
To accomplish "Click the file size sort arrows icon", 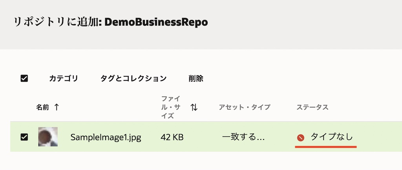I will [x=194, y=107].
